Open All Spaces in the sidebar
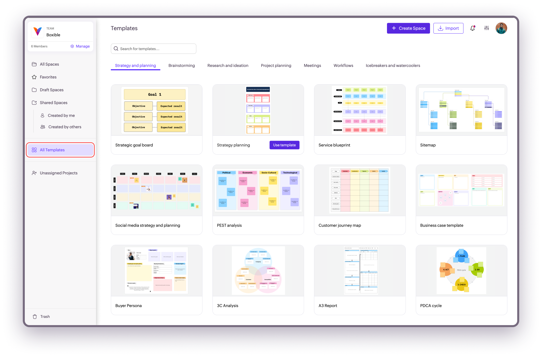Viewport: 542px width, 357px height. (49, 64)
